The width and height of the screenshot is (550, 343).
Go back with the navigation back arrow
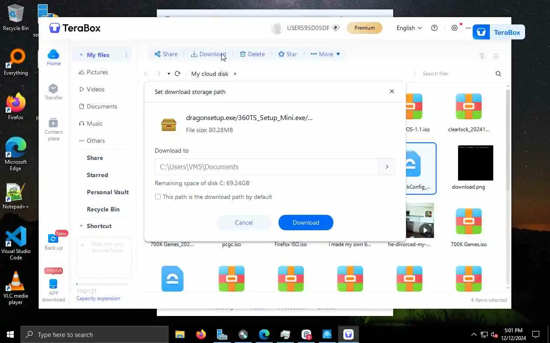[146, 74]
